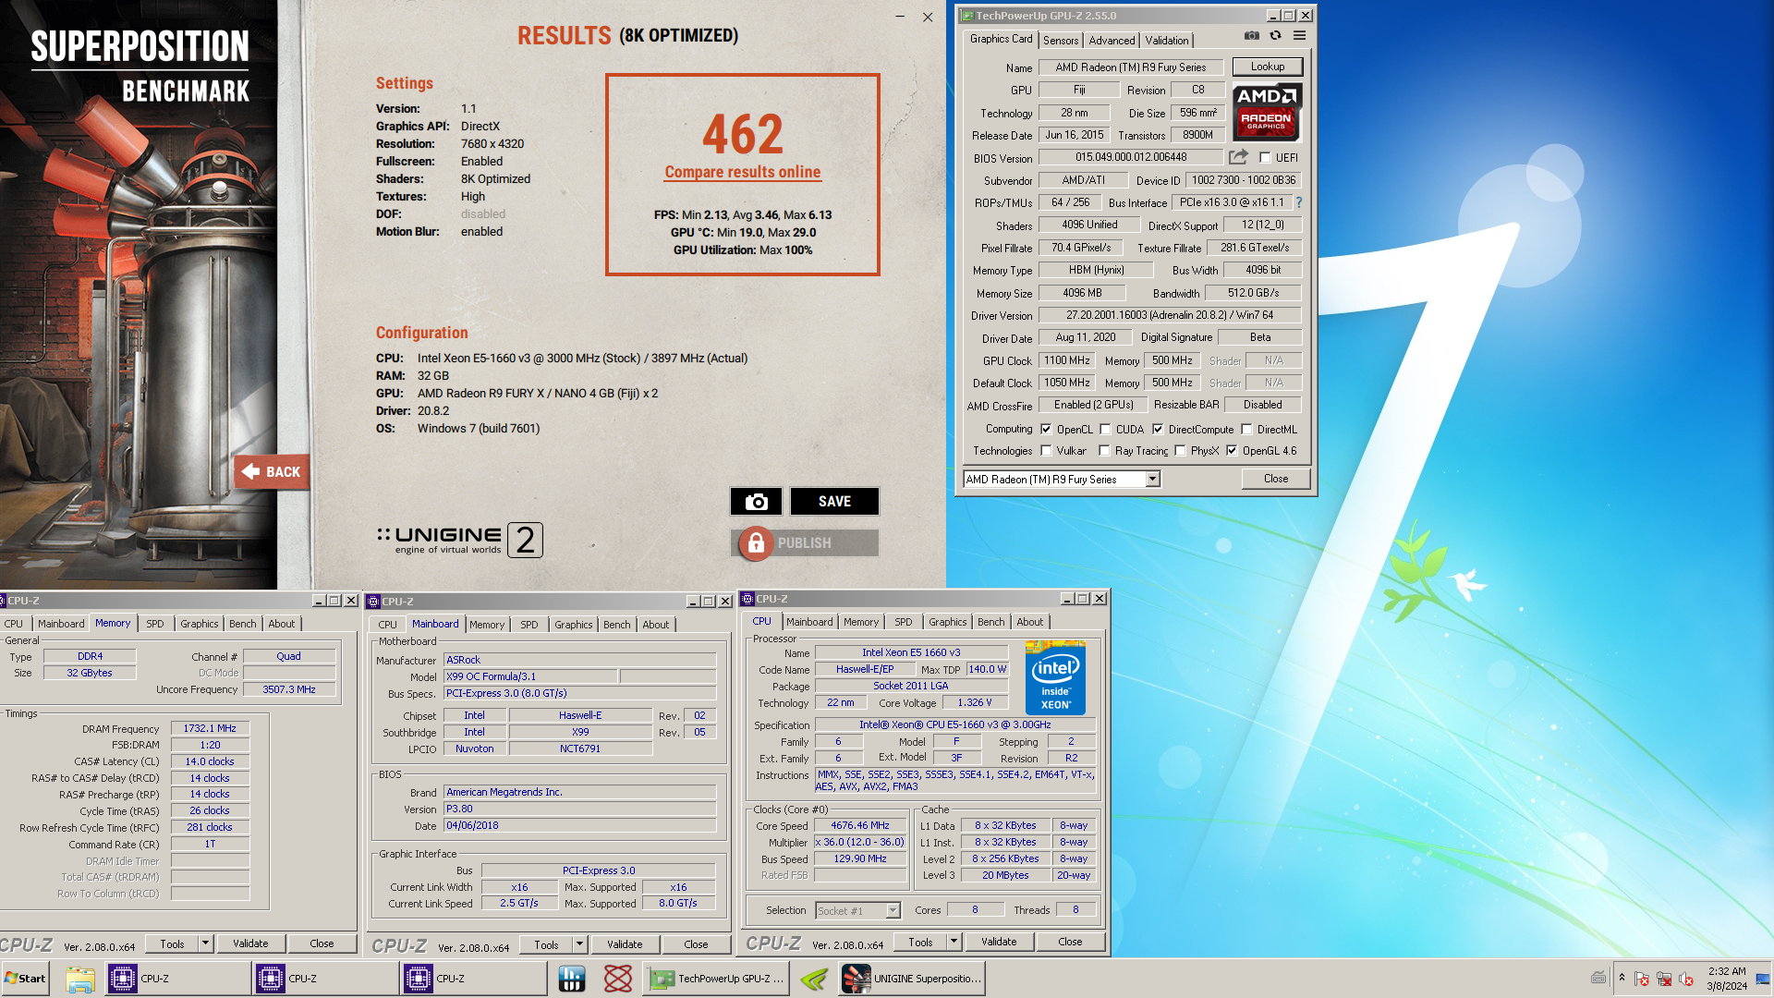Click the blue bar-chart monitoring icon in taskbar
Image resolution: width=1774 pixels, height=998 pixels.
(572, 979)
